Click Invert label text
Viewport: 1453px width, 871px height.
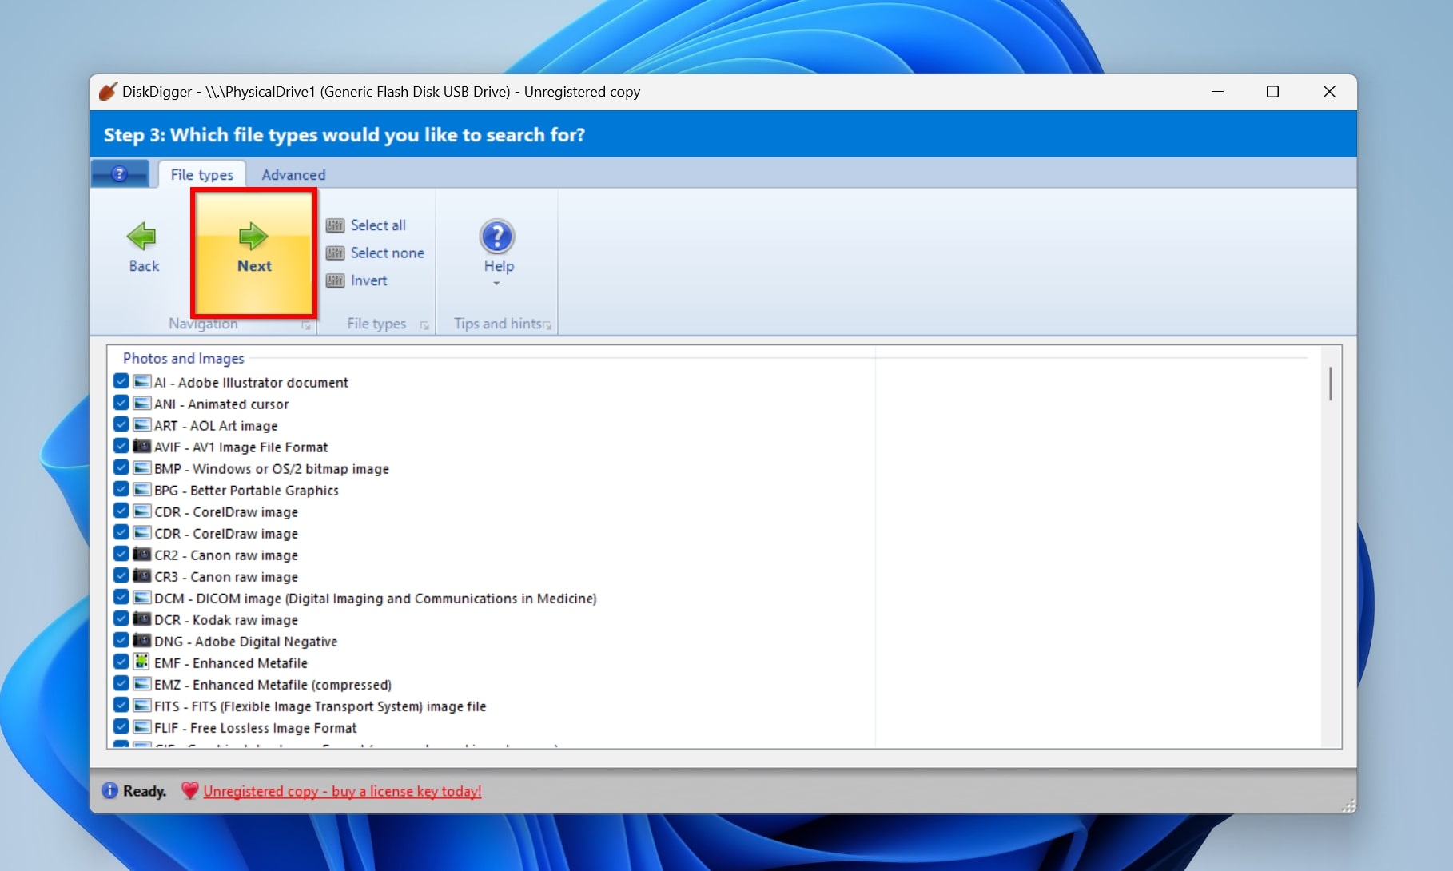[368, 280]
